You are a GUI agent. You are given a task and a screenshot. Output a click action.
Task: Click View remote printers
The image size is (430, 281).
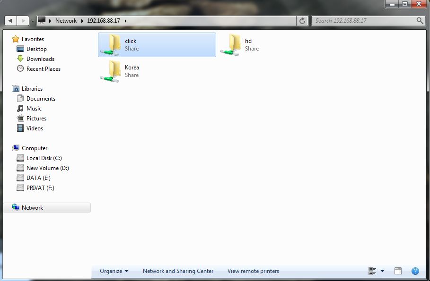coord(253,271)
